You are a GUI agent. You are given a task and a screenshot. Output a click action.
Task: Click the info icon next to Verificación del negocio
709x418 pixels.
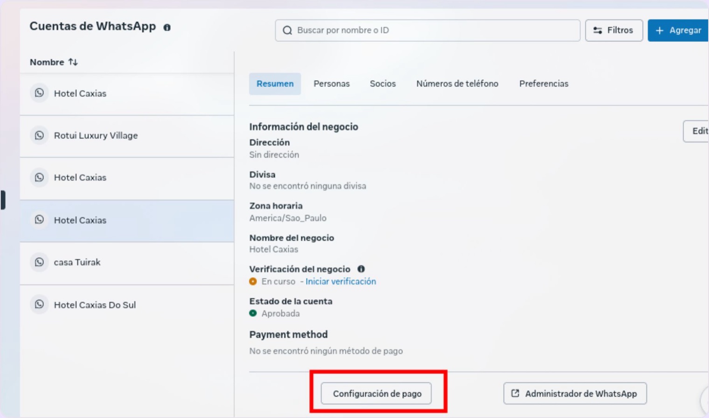(361, 269)
